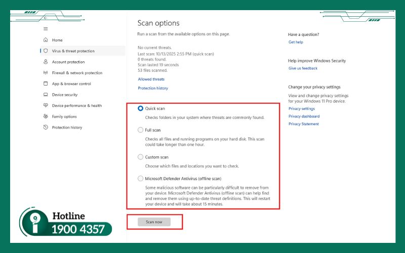Click the Device security icon
The width and height of the screenshot is (405, 253).
pos(46,95)
